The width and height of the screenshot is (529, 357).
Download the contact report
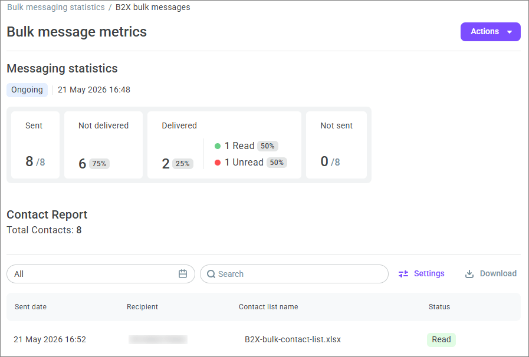click(x=491, y=273)
